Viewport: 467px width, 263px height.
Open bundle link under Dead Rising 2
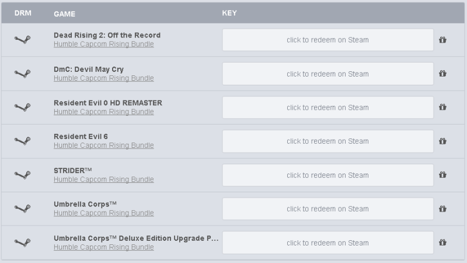coord(104,44)
